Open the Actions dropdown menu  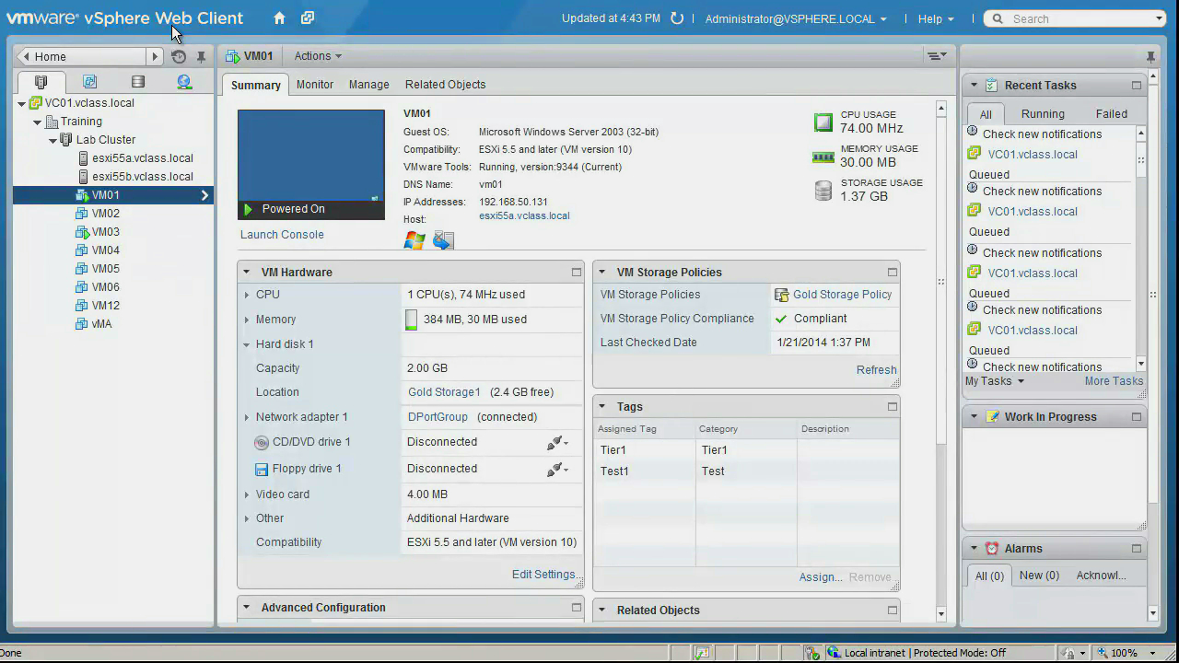point(318,56)
